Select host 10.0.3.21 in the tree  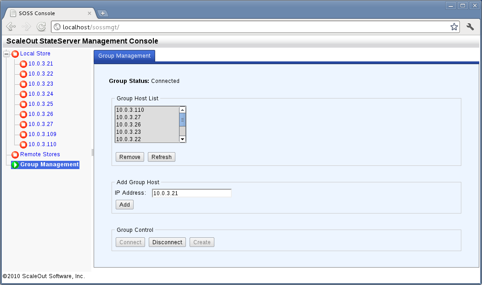[x=40, y=64]
